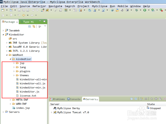The image size is (166, 124).
Task: Minimize the Package Explorer panel
Action: pos(40,21)
